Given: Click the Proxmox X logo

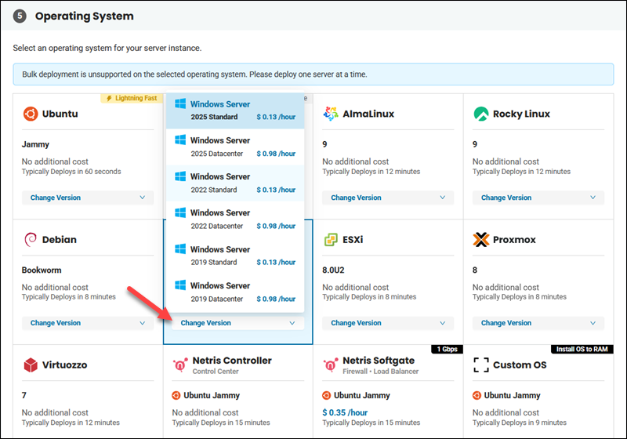Looking at the screenshot, I should click(x=481, y=240).
